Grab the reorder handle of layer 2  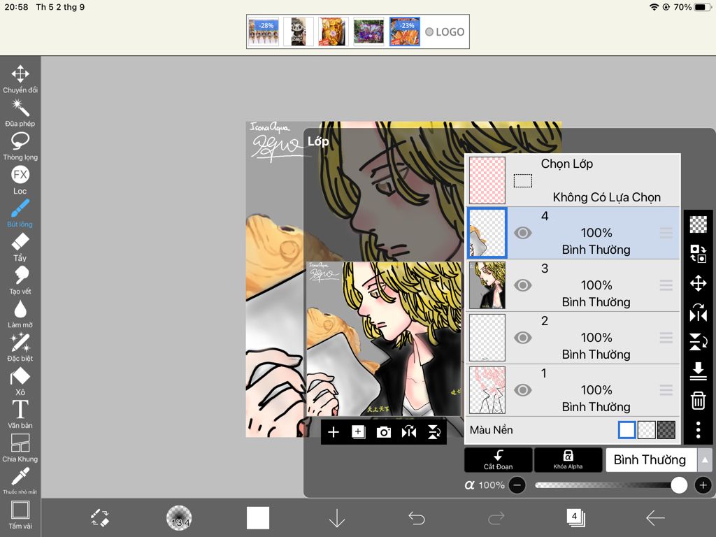[666, 338]
